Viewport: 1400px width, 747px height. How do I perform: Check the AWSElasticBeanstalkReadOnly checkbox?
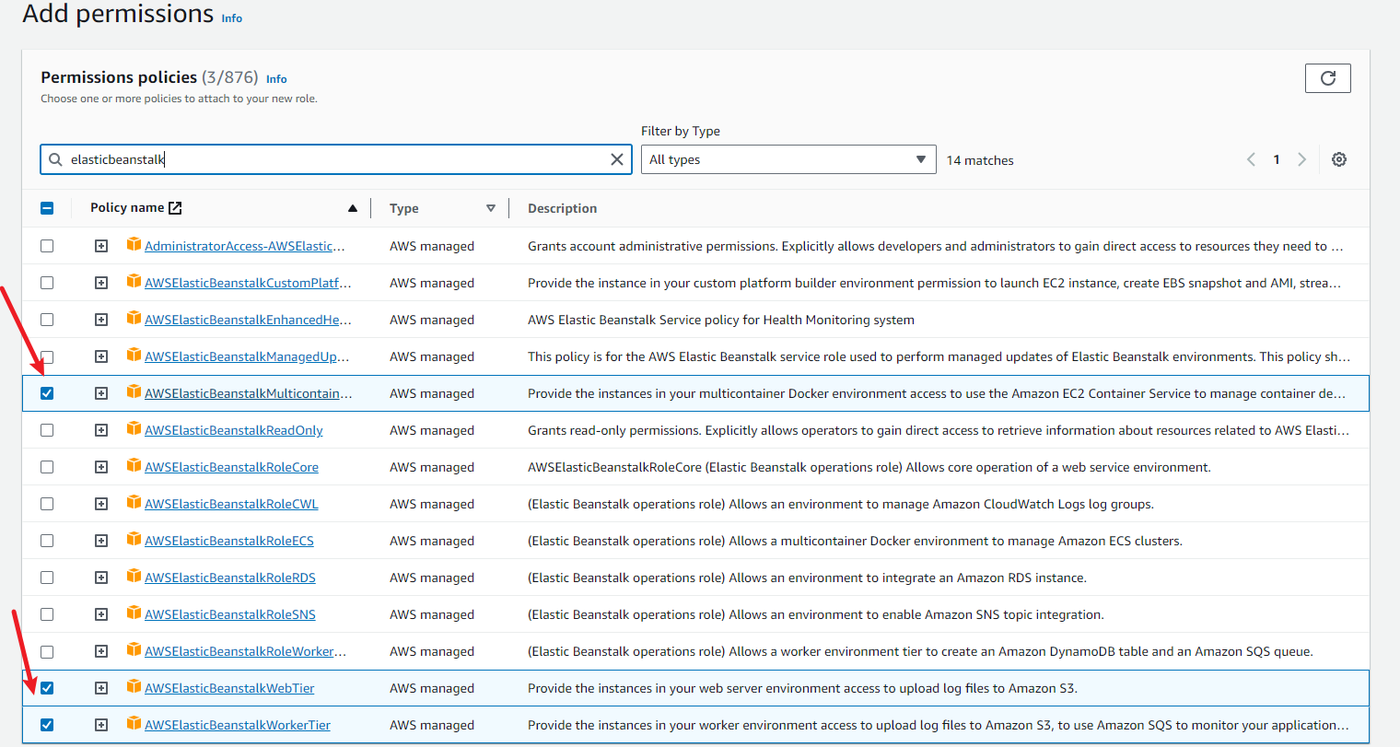pos(47,430)
